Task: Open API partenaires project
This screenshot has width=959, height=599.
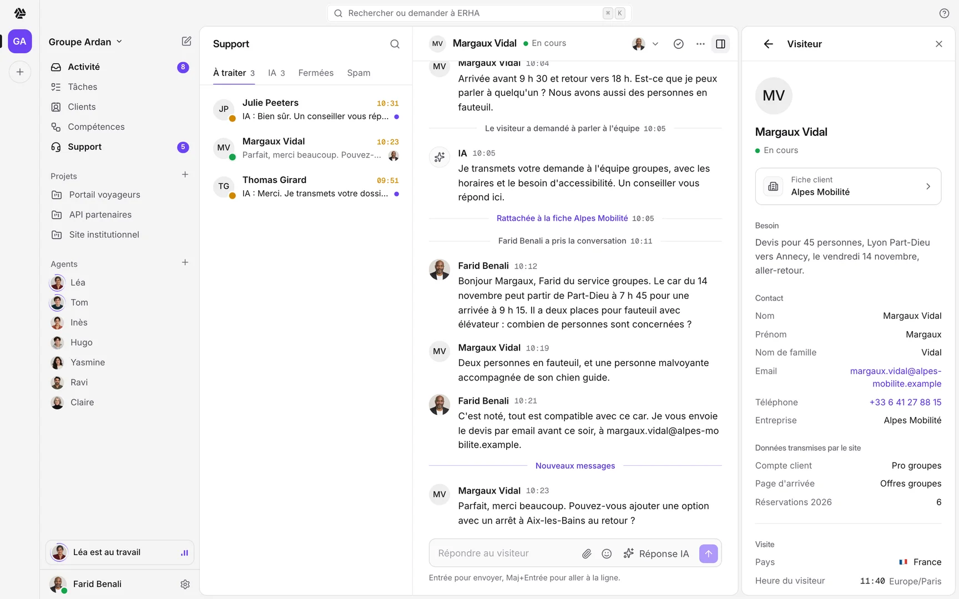Action: coord(120,215)
